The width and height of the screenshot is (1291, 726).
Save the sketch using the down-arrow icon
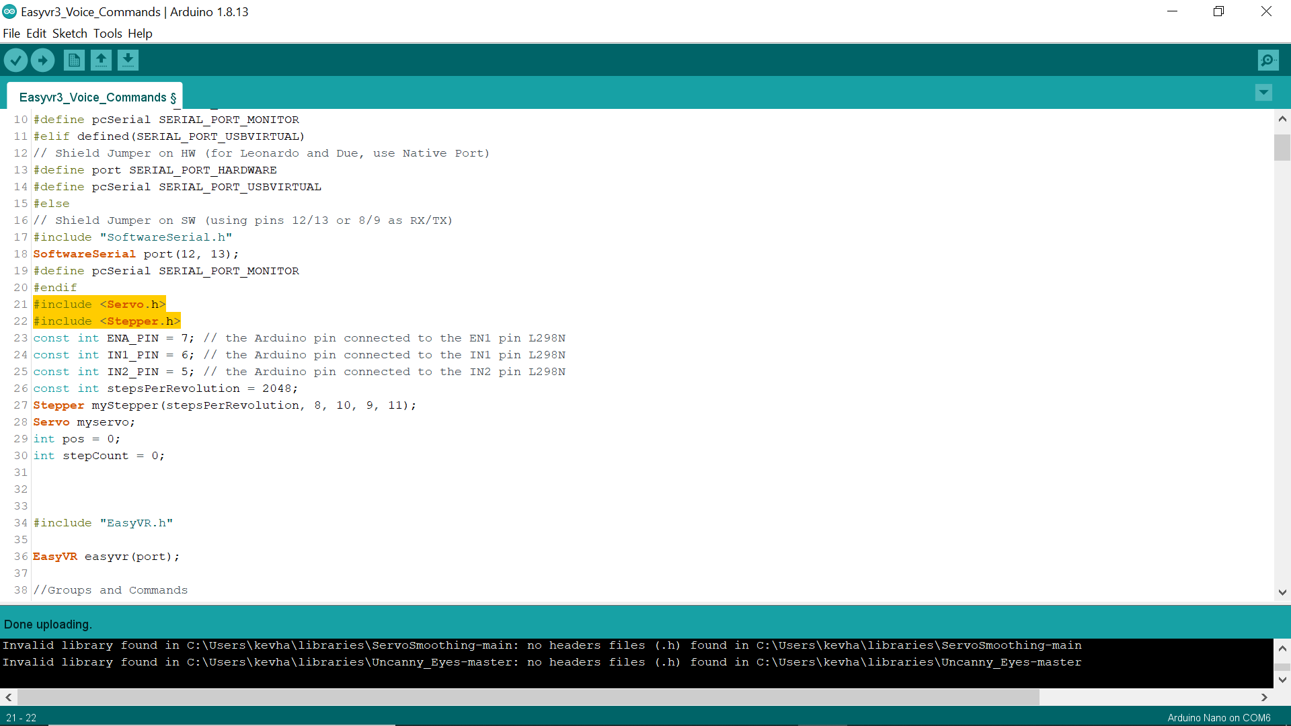[128, 60]
